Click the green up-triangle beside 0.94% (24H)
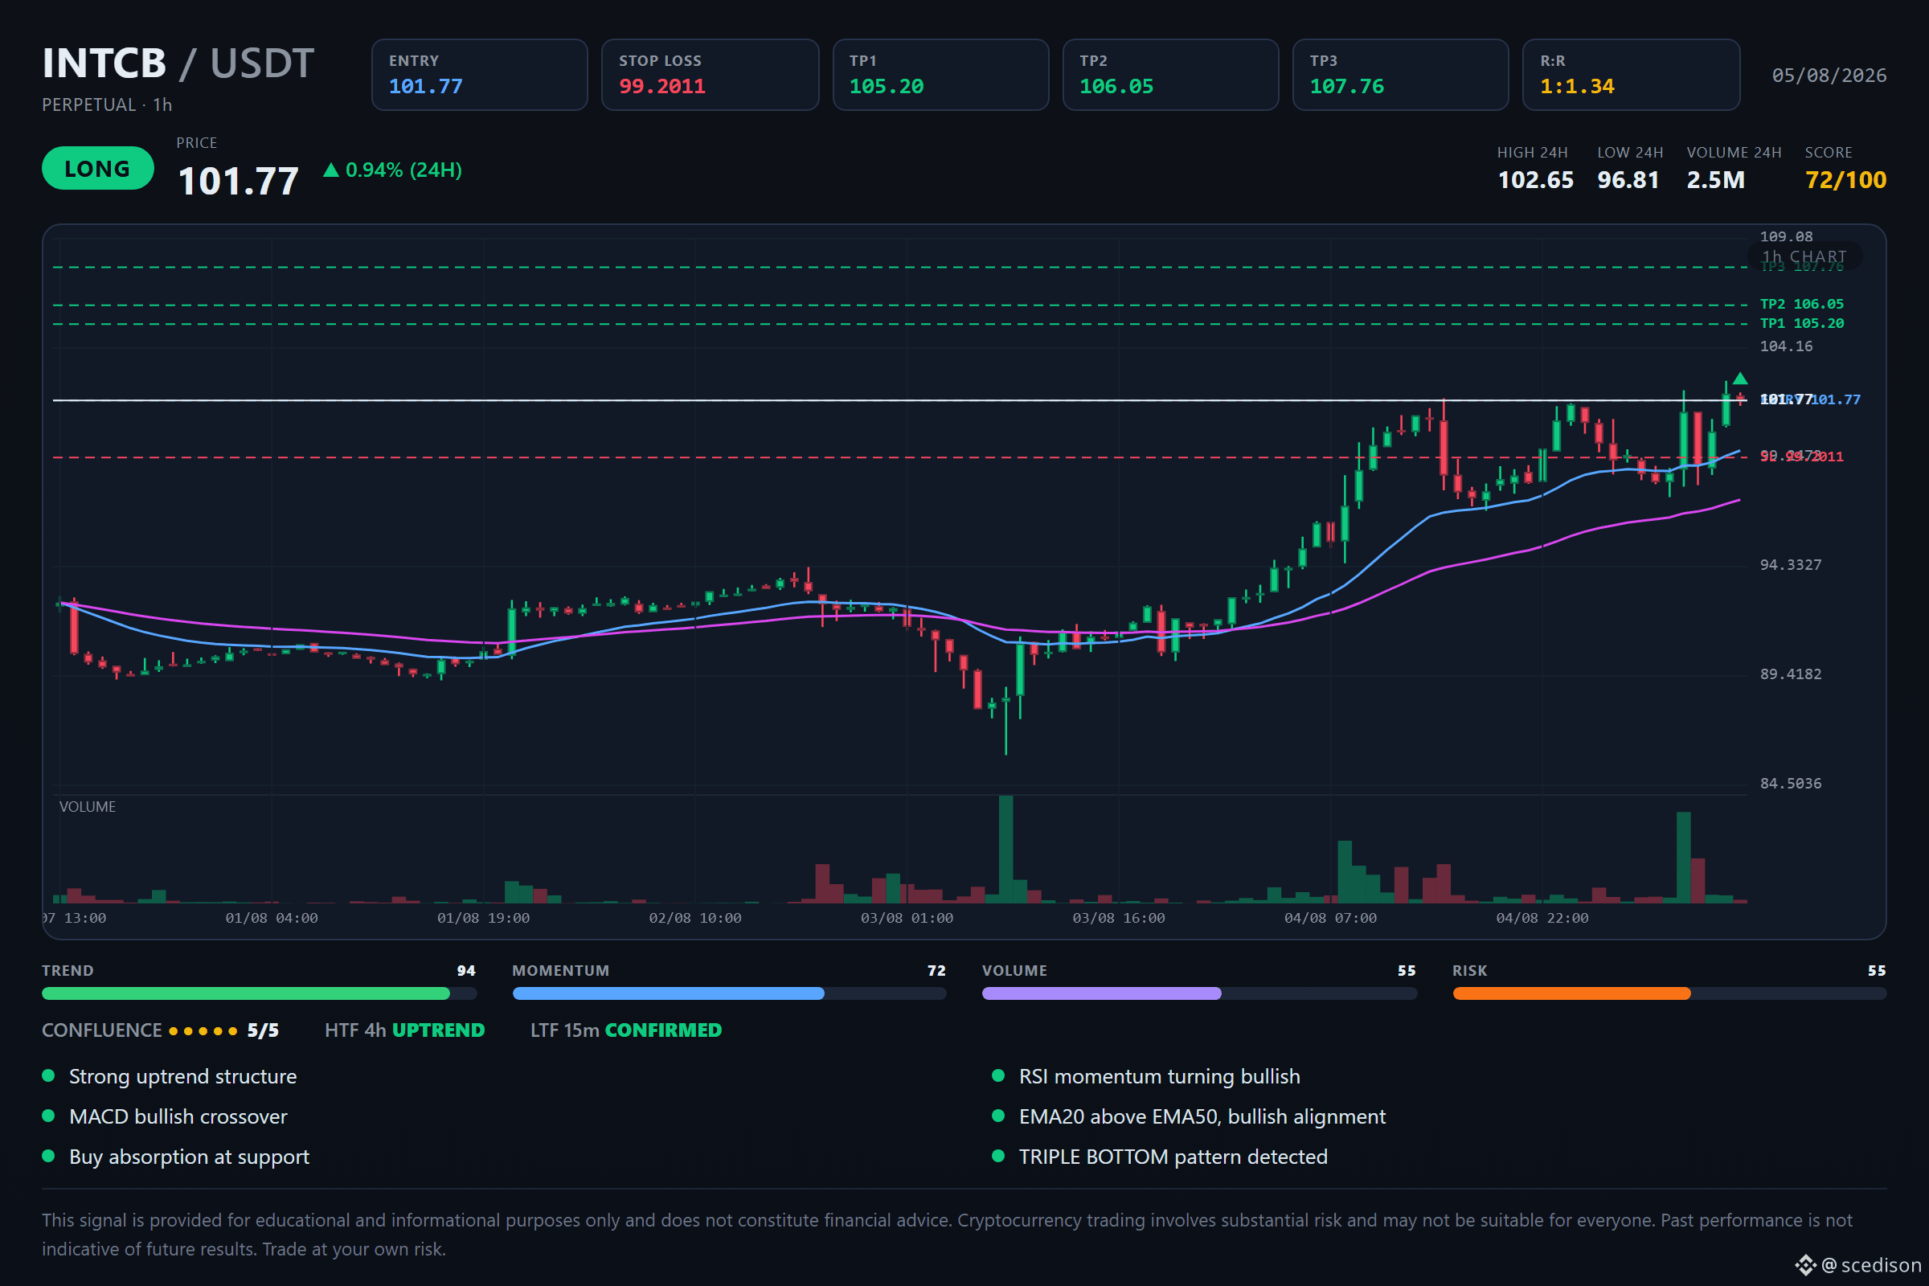This screenshot has width=1929, height=1286. pyautogui.click(x=330, y=170)
